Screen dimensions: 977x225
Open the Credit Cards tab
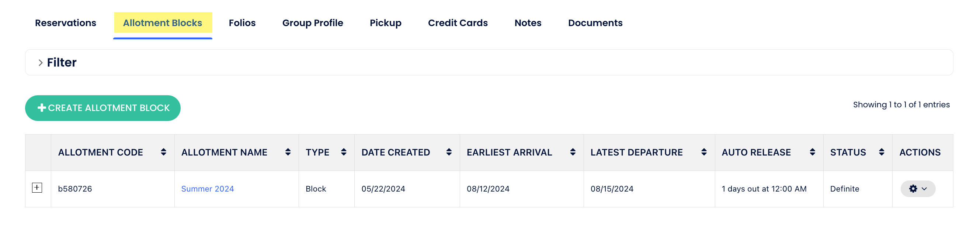point(458,23)
